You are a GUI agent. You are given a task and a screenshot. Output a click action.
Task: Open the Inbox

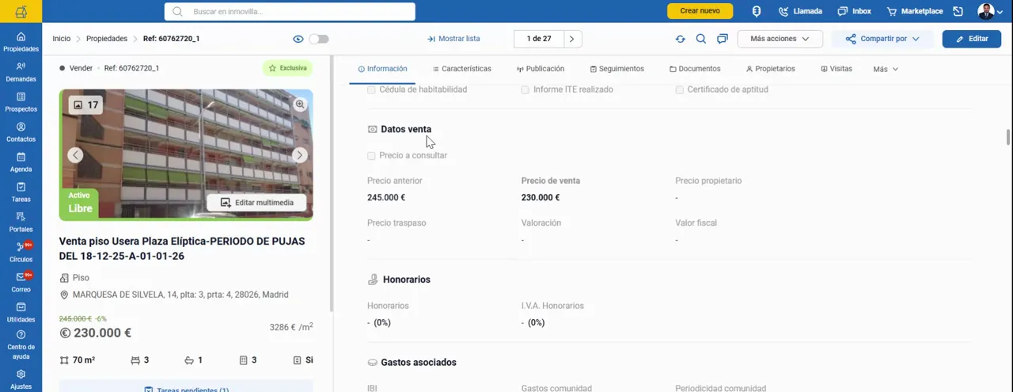[855, 11]
